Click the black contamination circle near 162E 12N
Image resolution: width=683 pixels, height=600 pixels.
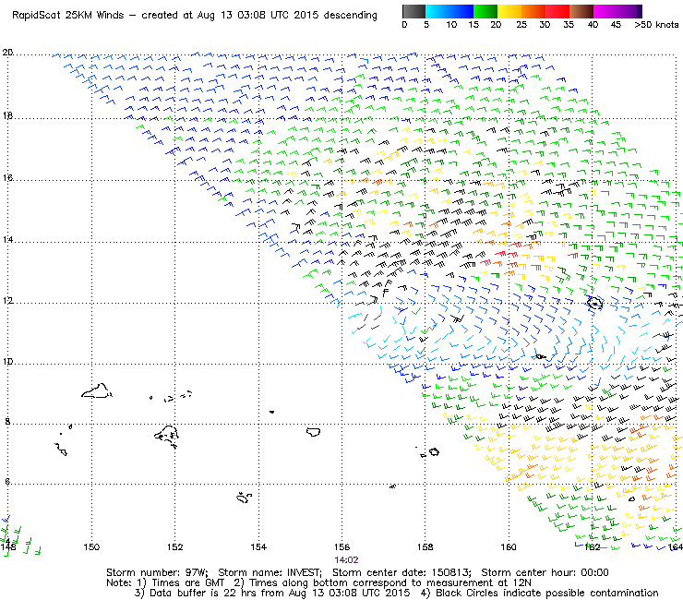594,303
